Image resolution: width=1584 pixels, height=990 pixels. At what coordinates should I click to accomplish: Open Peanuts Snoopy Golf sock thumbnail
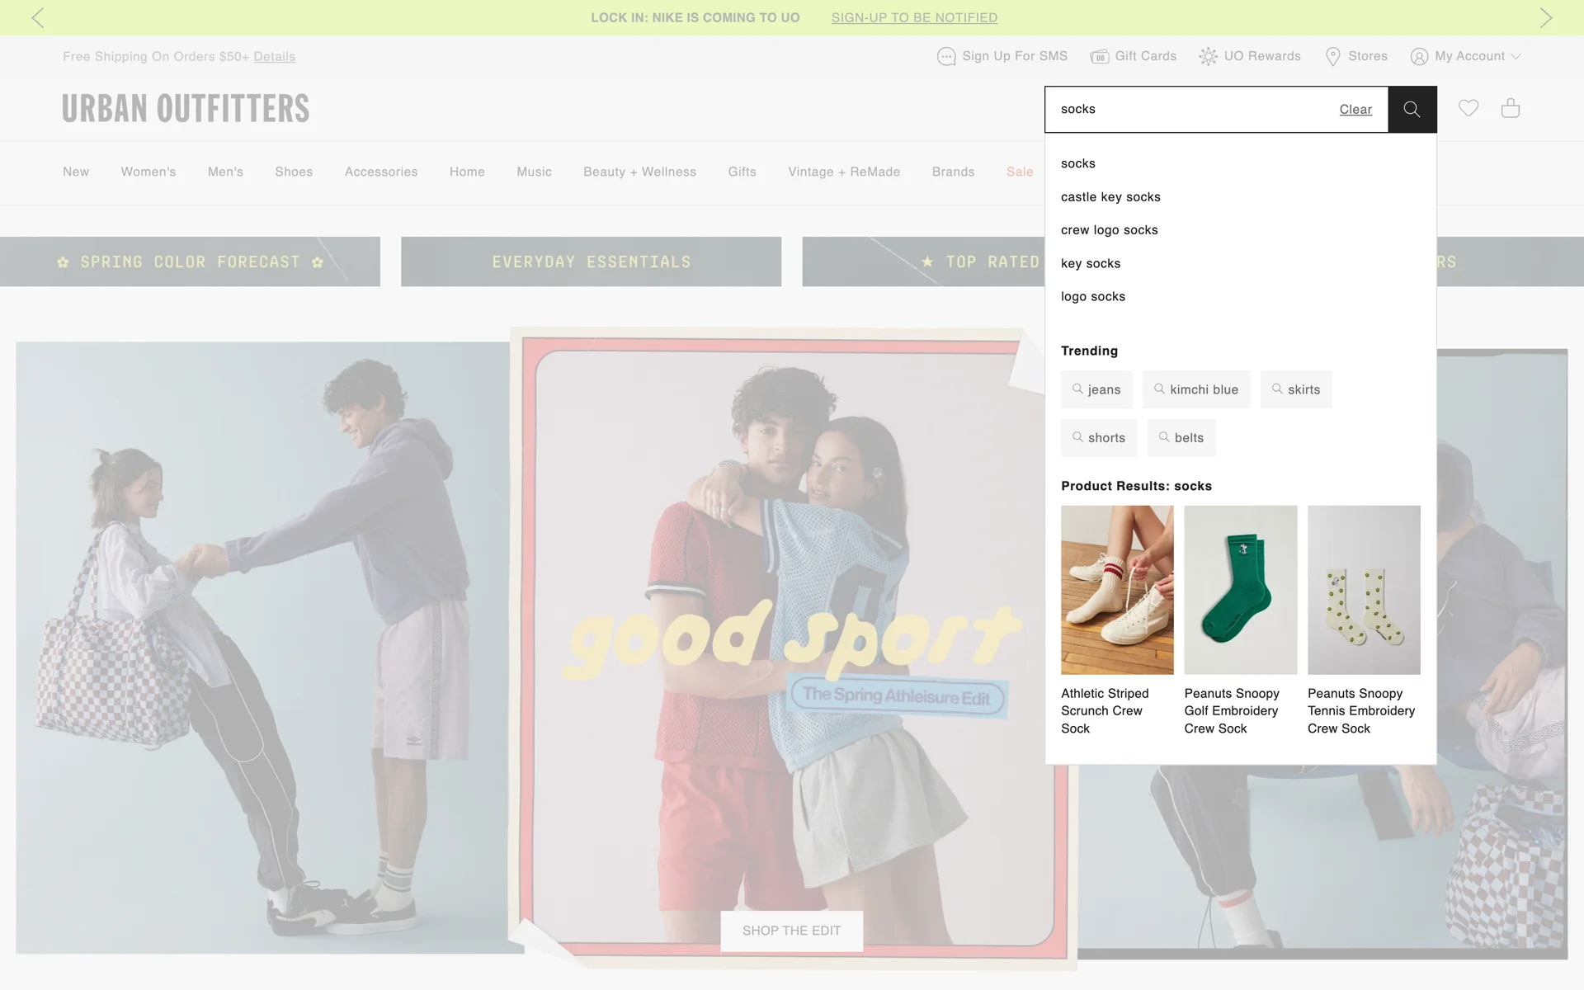[1240, 590]
